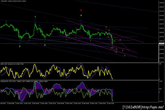The width and height of the screenshot is (165, 110).
Task: Select the yellow wave label d
Action: 45,45
